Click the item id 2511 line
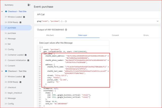Image resolution: width=162 pixels, height=108 pixels. tap(69, 97)
